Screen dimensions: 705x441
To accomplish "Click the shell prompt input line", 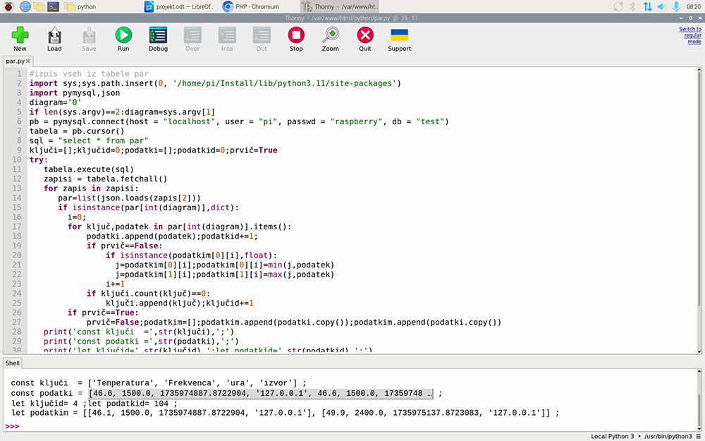I will pos(350,425).
